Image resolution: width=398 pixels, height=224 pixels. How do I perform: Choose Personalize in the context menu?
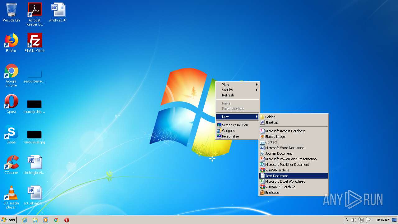[x=238, y=136]
